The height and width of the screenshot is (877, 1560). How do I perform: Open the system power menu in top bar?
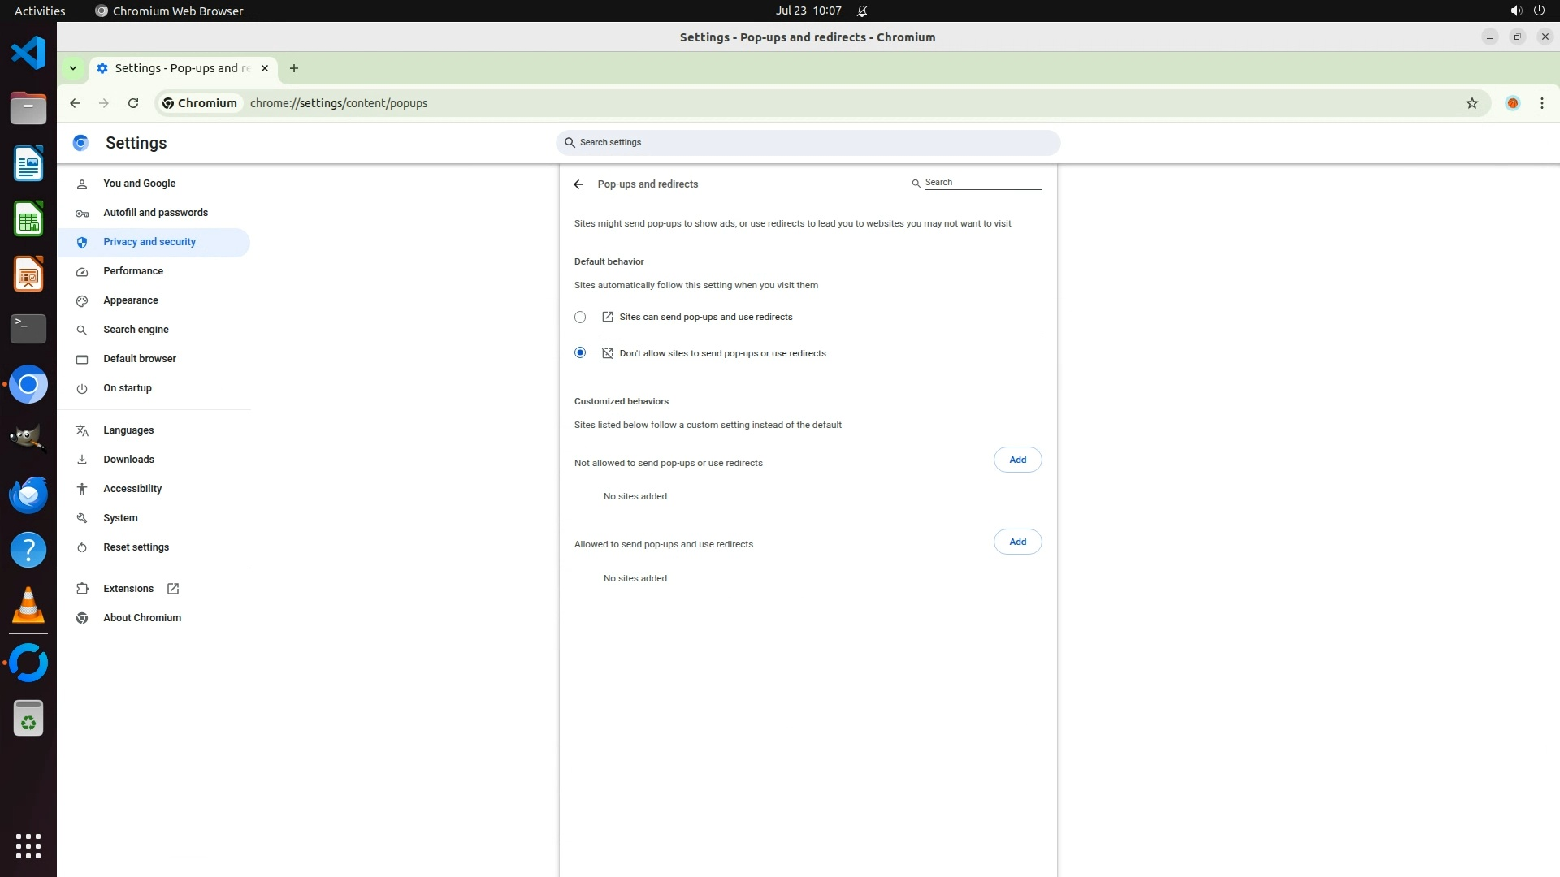(1538, 11)
